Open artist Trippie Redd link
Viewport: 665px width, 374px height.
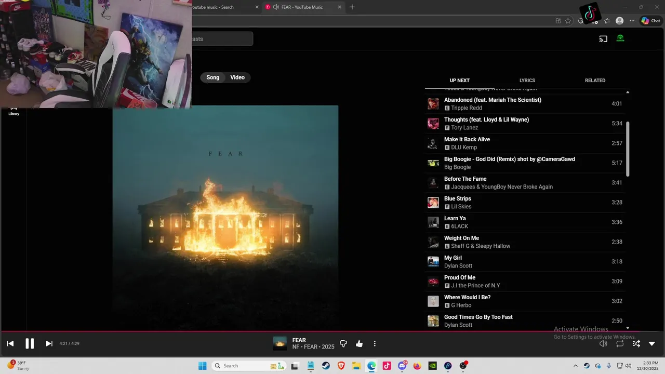coord(467,108)
